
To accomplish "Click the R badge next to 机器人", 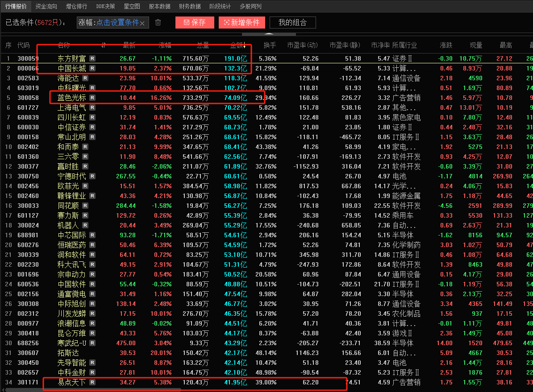I will 85,226.
